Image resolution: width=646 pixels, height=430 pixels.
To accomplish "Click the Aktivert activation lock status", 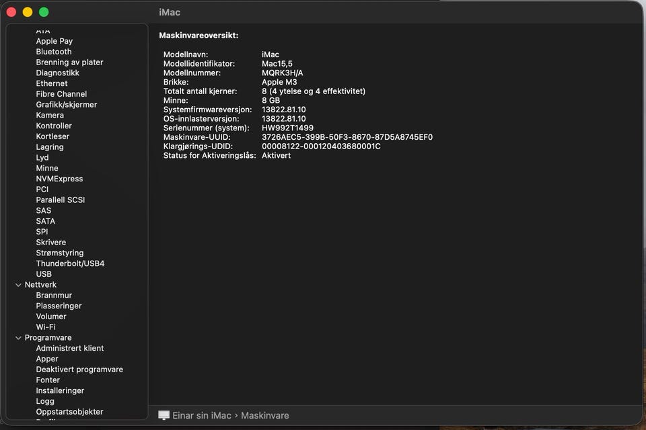I will (x=276, y=156).
